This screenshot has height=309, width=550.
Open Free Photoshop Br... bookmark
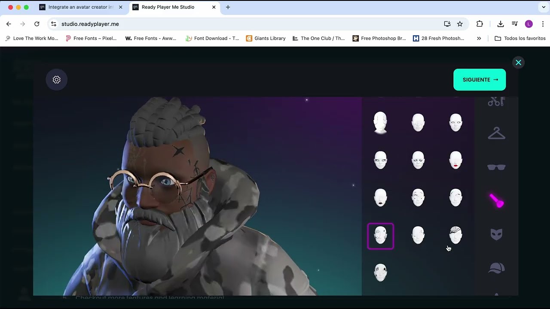379,38
